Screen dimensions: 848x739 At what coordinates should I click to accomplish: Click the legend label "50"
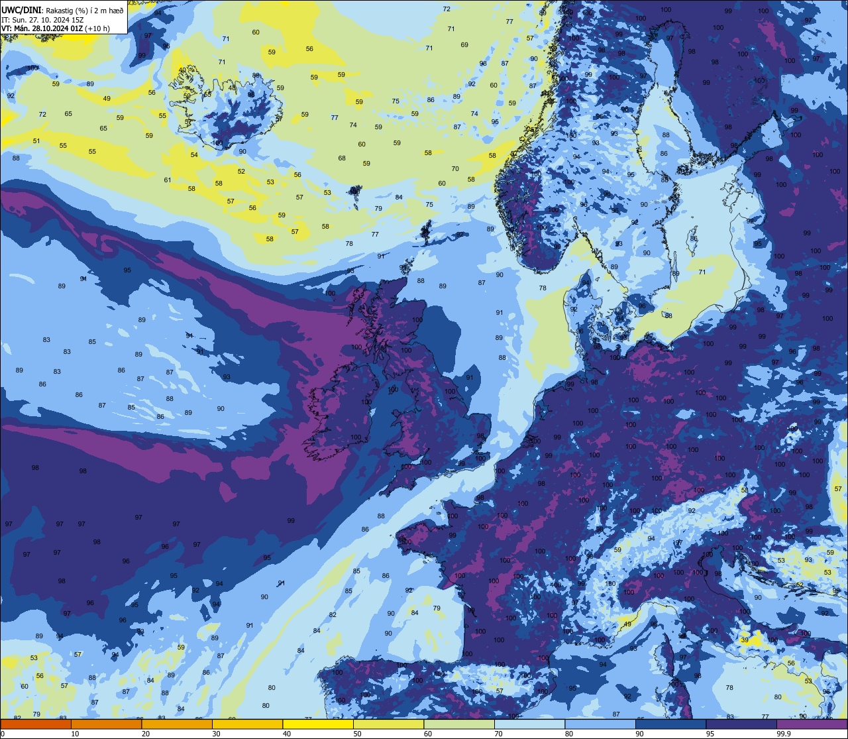pos(357,734)
